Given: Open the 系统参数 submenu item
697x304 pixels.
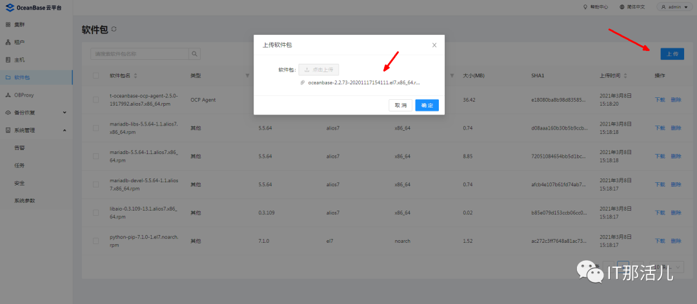Looking at the screenshot, I should pyautogui.click(x=25, y=200).
